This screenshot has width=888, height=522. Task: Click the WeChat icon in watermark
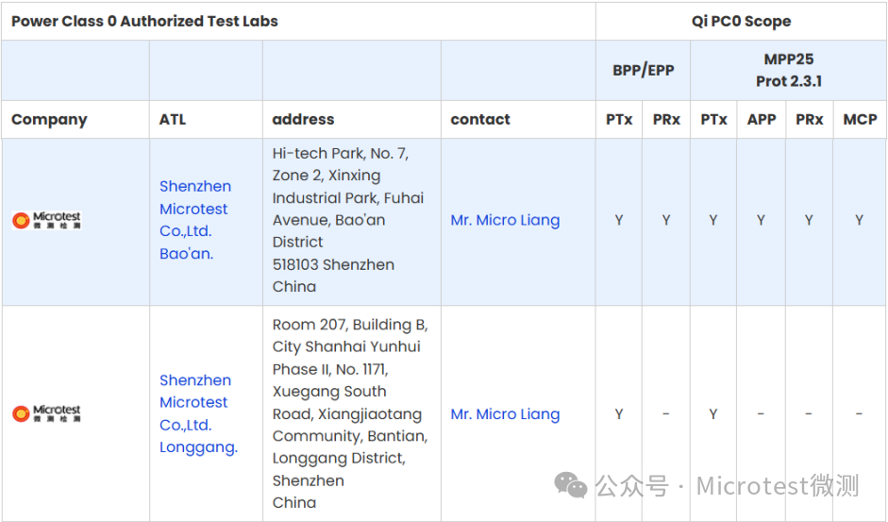click(570, 485)
